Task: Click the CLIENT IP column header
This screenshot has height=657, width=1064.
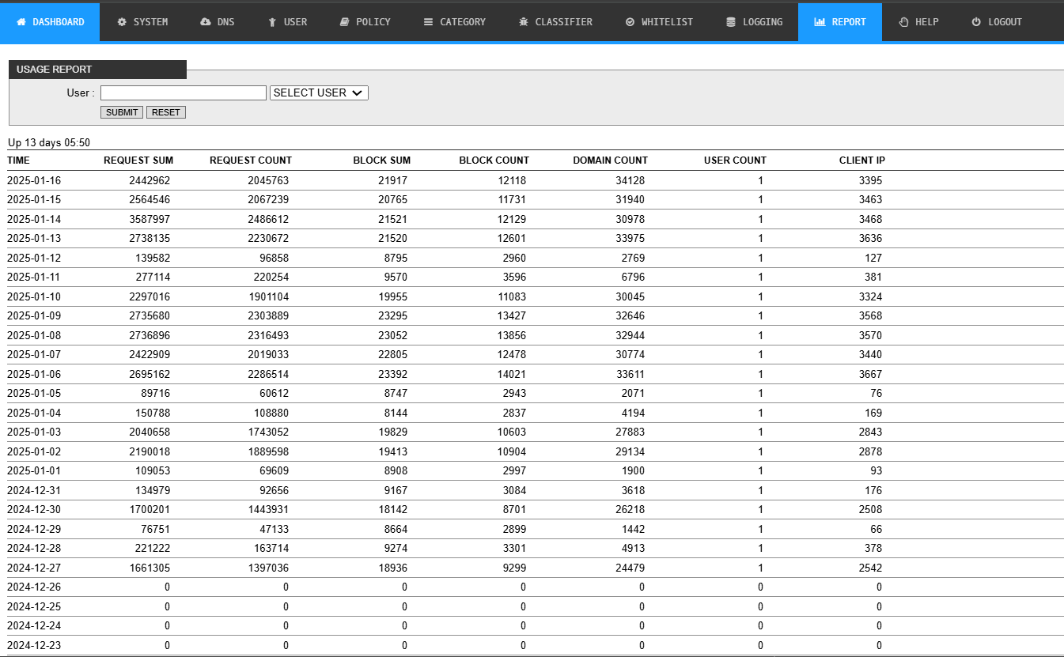Action: point(861,160)
